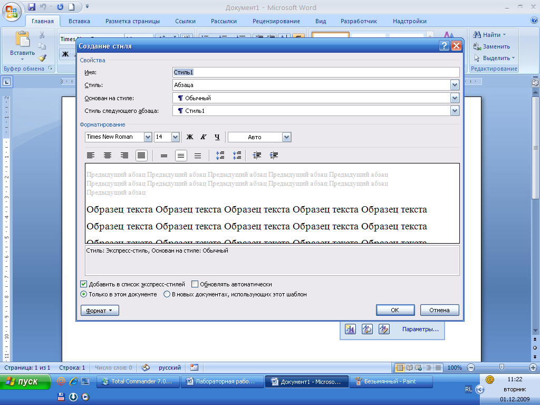
Task: Decrease paragraph spacing icon
Action: click(x=237, y=156)
